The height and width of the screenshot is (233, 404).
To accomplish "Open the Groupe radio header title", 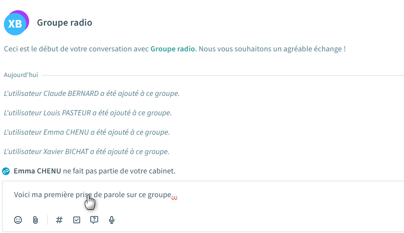I will (x=65, y=23).
